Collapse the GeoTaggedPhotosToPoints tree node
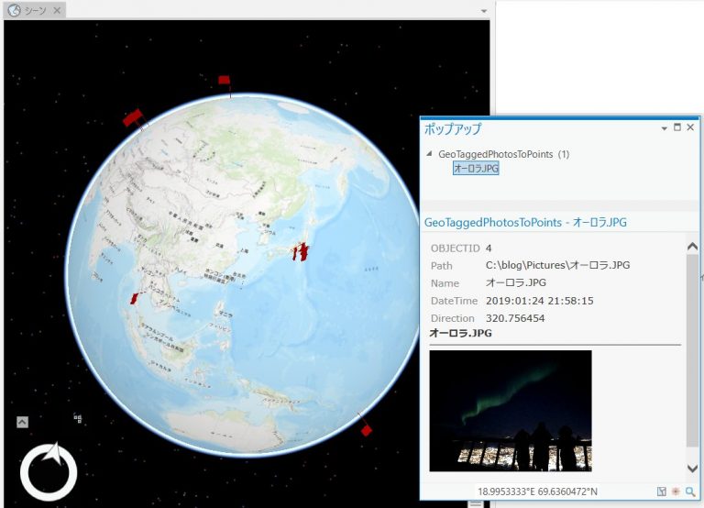The image size is (704, 508). [x=429, y=154]
